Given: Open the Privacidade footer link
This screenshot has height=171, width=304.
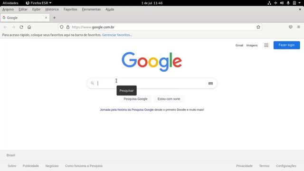Looking at the screenshot, I should click(x=244, y=166).
